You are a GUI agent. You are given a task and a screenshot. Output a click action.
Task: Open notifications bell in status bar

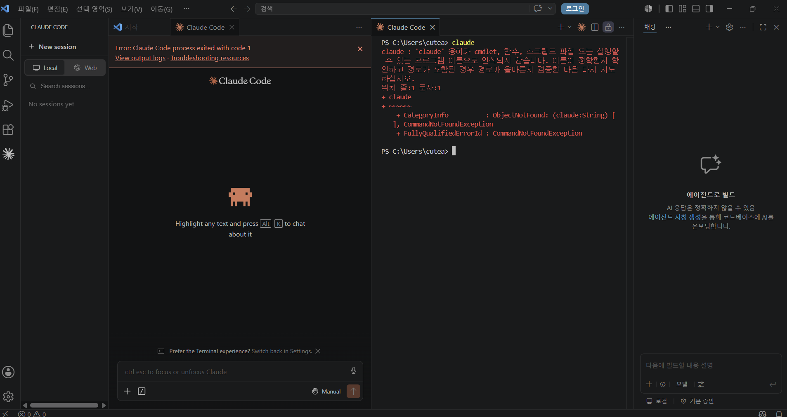point(779,414)
